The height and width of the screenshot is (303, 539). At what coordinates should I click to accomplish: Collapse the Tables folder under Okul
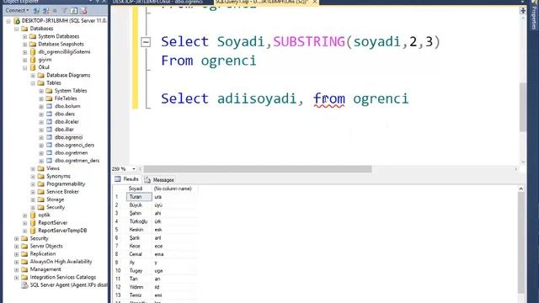click(x=33, y=83)
